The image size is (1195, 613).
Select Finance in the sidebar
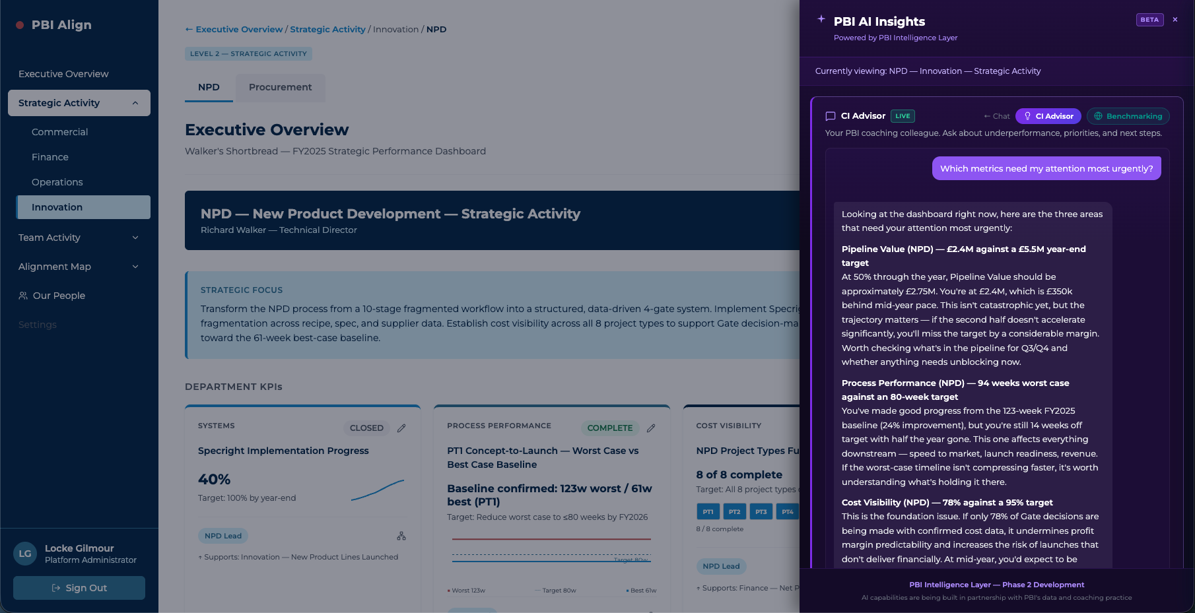tap(50, 157)
